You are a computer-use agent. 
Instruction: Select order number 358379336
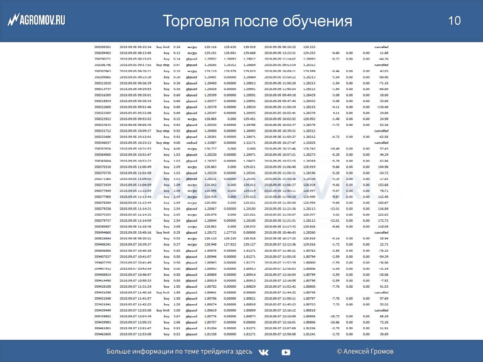[x=102, y=209]
